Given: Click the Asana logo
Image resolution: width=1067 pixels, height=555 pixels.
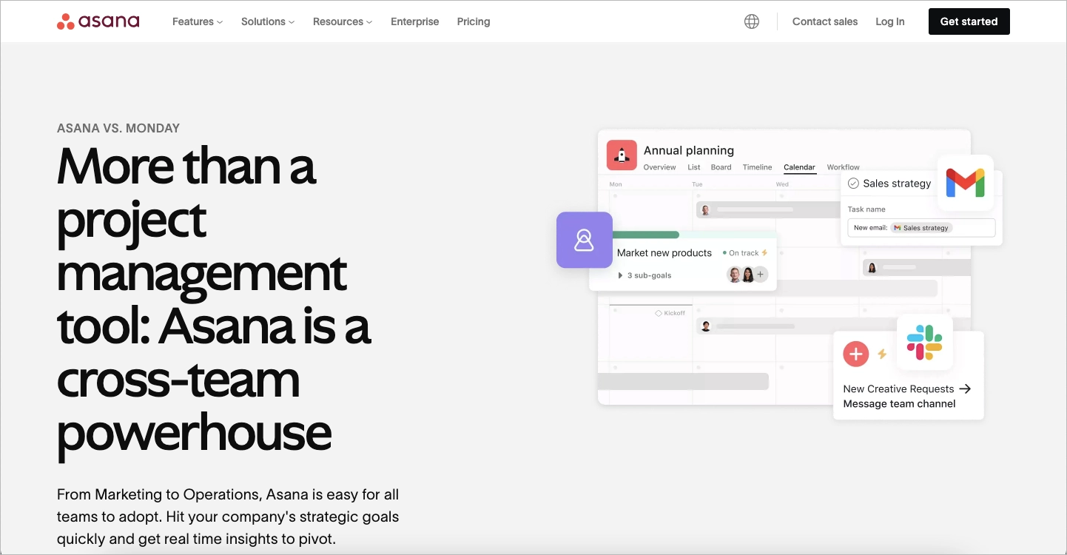Looking at the screenshot, I should coord(97,21).
